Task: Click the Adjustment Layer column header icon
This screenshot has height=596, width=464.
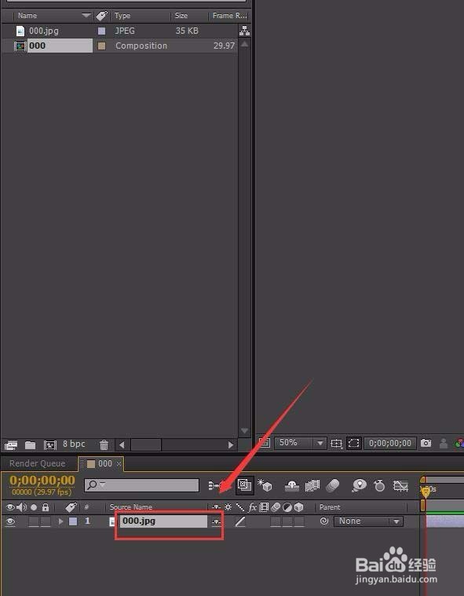Action: tap(287, 507)
